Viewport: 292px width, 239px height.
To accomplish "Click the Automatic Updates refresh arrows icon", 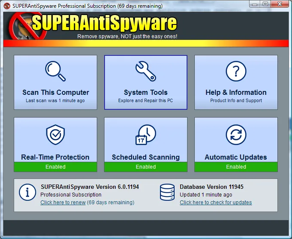I will (236, 135).
